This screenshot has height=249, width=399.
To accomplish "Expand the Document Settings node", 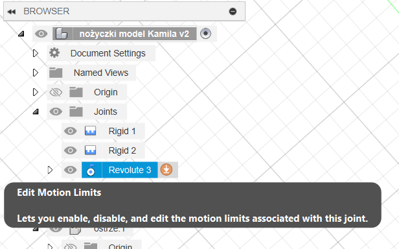I will 36,53.
